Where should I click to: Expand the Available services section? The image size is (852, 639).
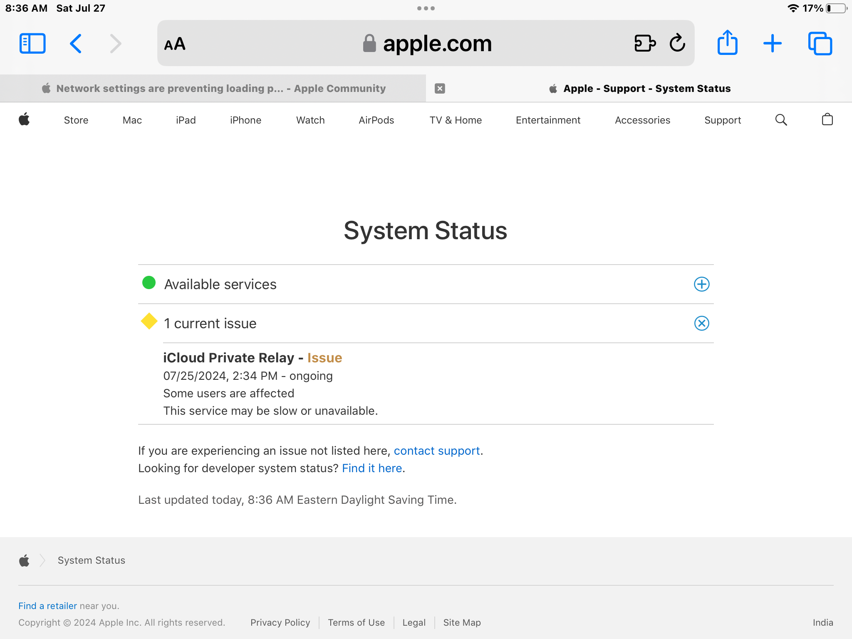[x=701, y=284]
